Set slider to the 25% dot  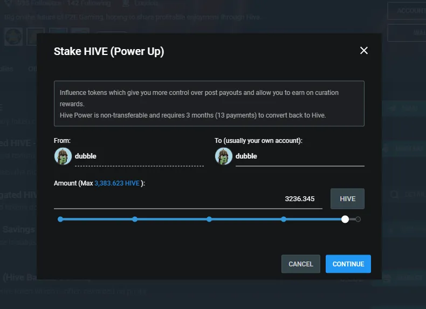pyautogui.click(x=135, y=219)
